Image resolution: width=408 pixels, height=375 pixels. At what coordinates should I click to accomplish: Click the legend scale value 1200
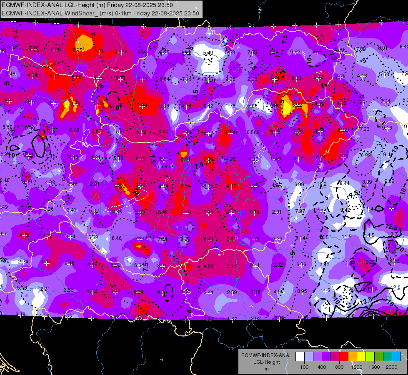356,367
